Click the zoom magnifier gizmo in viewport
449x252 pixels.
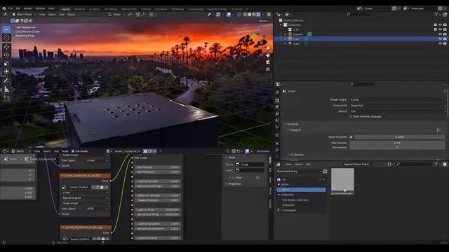click(268, 48)
